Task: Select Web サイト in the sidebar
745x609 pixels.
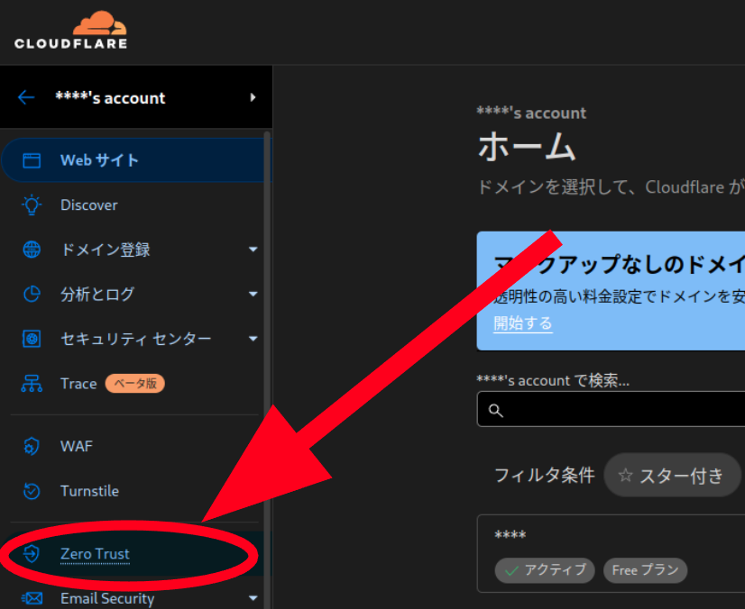Action: tap(133, 160)
